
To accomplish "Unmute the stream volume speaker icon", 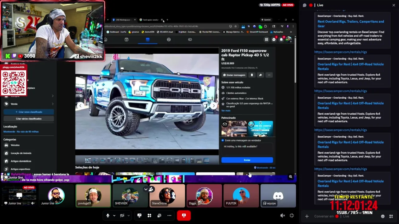I will 282,216.
